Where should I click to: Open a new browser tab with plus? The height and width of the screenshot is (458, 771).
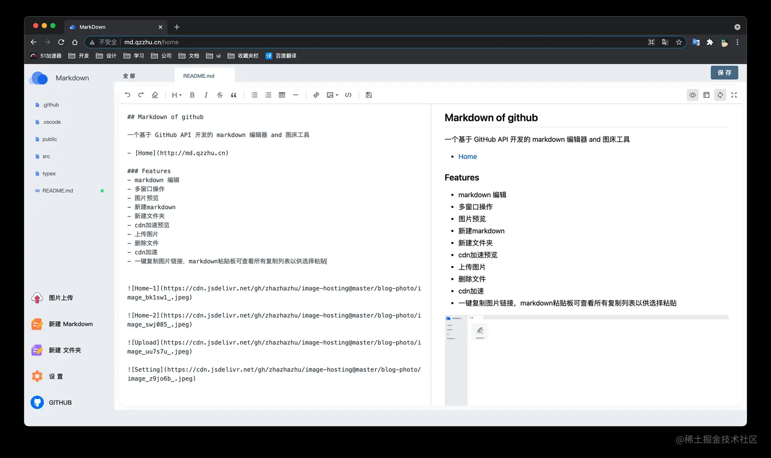[177, 27]
